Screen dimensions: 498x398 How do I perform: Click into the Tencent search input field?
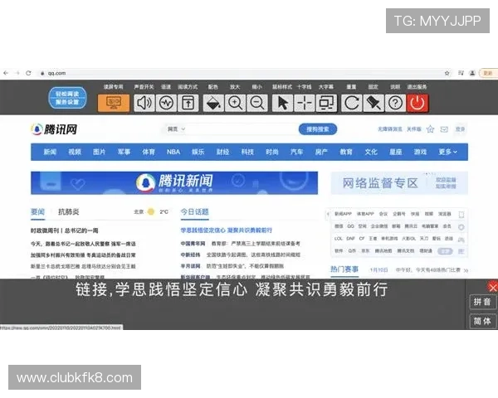coord(242,129)
